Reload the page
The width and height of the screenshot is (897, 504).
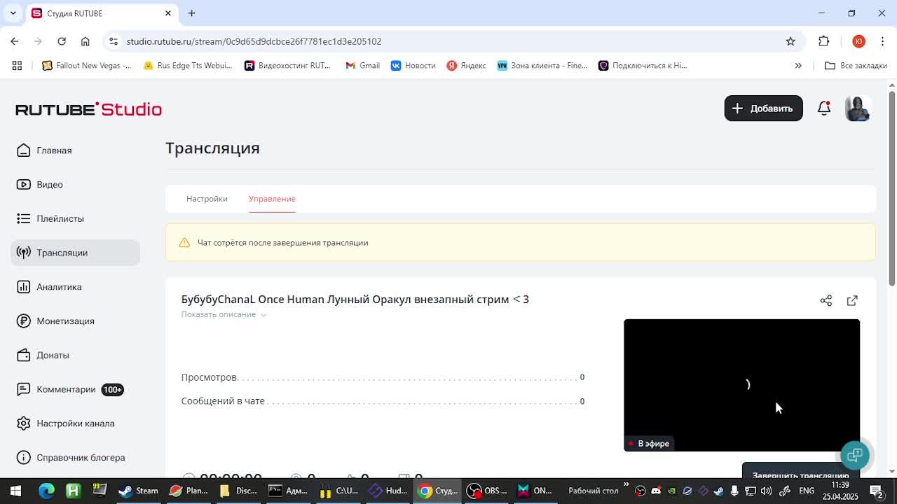pos(62,41)
